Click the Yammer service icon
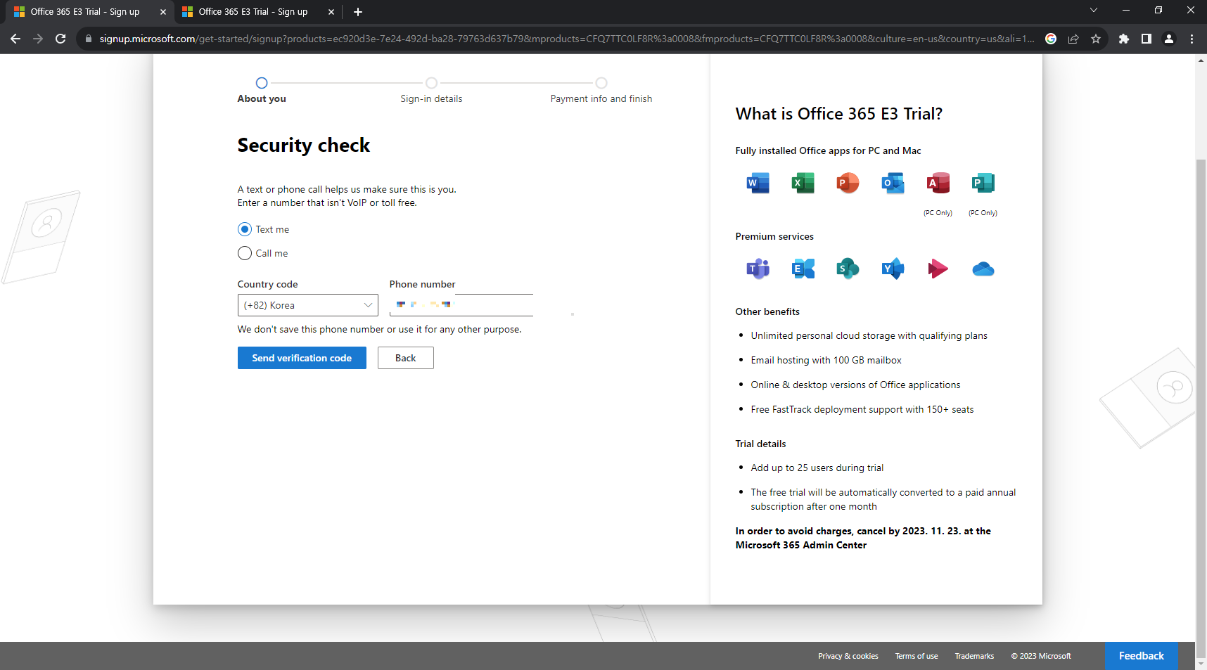The image size is (1207, 670). (893, 269)
